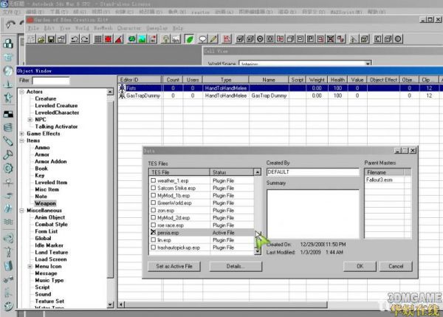443x317 pixels.
Task: Click the Details... button
Action: point(235,266)
